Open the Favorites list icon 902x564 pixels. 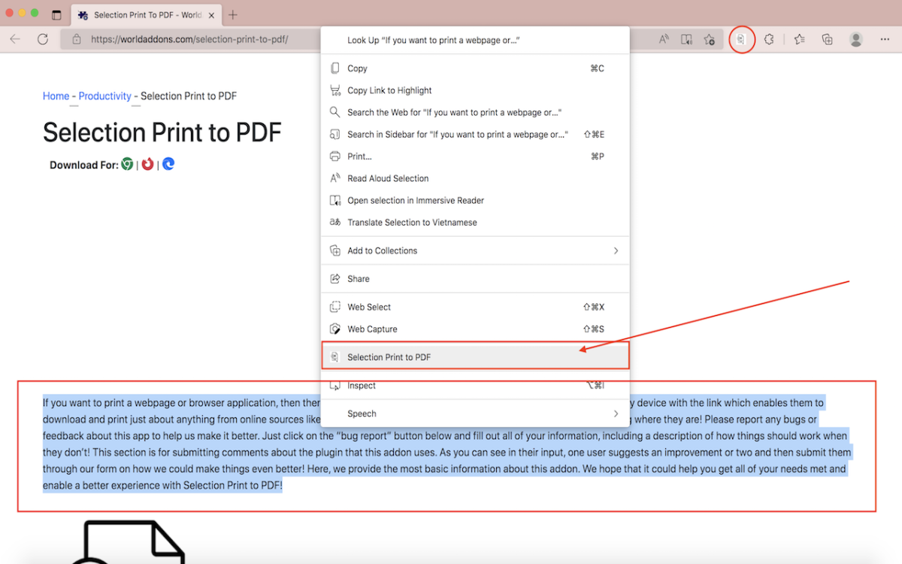click(x=799, y=39)
